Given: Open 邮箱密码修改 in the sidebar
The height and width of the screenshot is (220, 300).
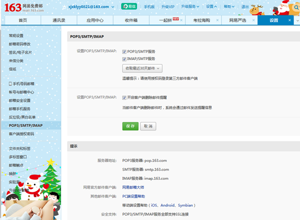Looking at the screenshot, I should coord(19,44).
